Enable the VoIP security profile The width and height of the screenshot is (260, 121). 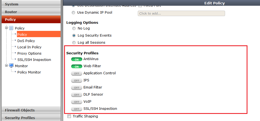click(77, 102)
